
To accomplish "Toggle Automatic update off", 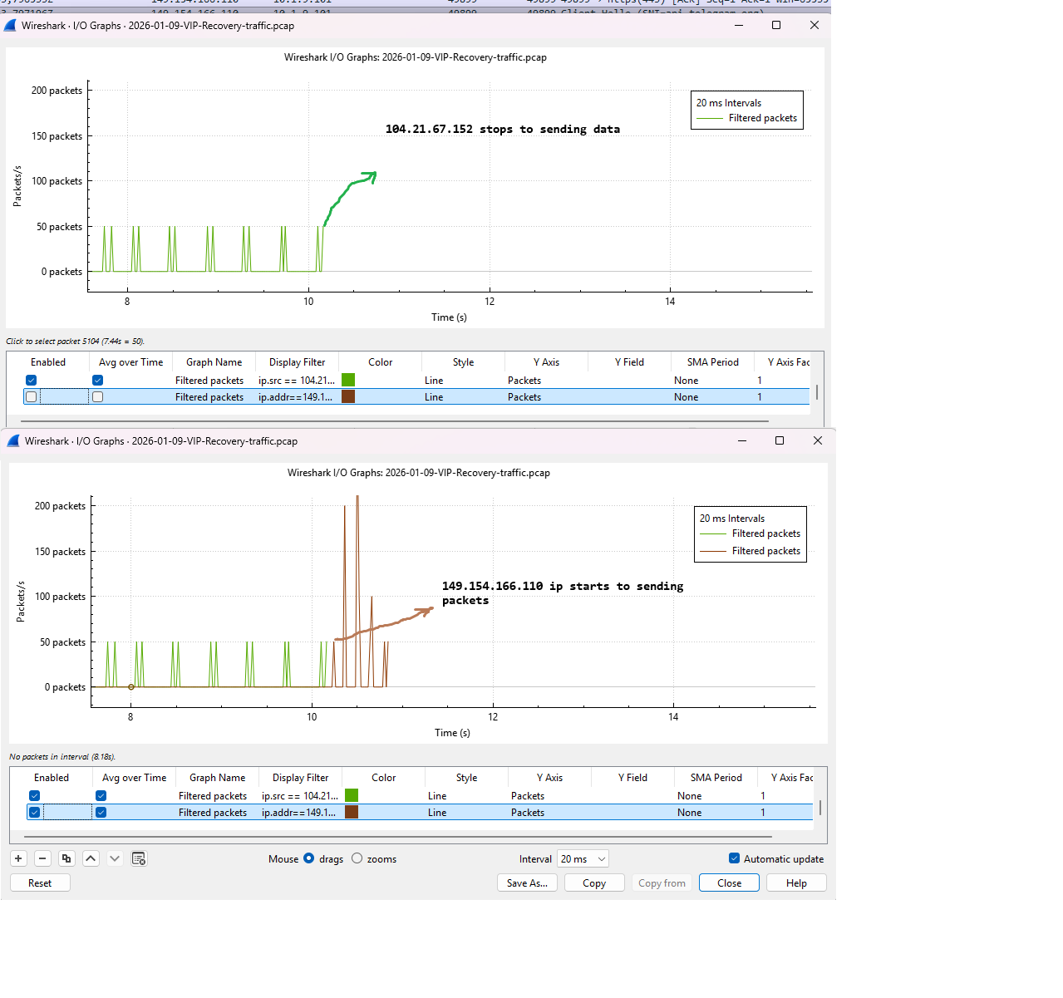I will (x=735, y=858).
